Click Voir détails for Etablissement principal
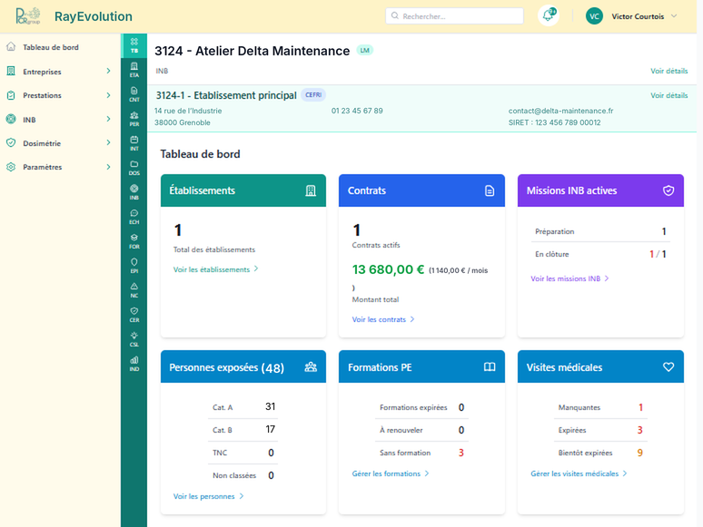703x527 pixels. 668,95
